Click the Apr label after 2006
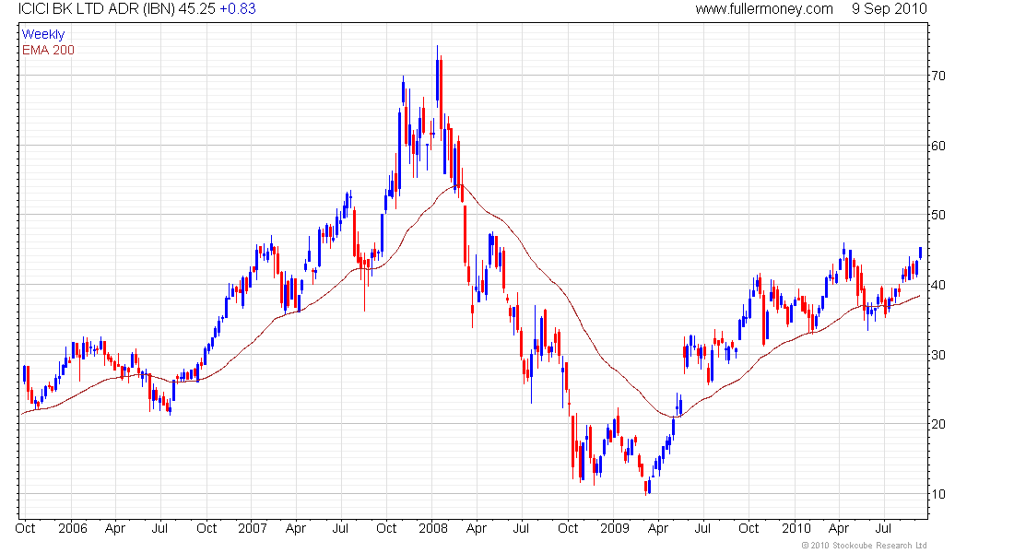The width and height of the screenshot is (1014, 553). (115, 528)
